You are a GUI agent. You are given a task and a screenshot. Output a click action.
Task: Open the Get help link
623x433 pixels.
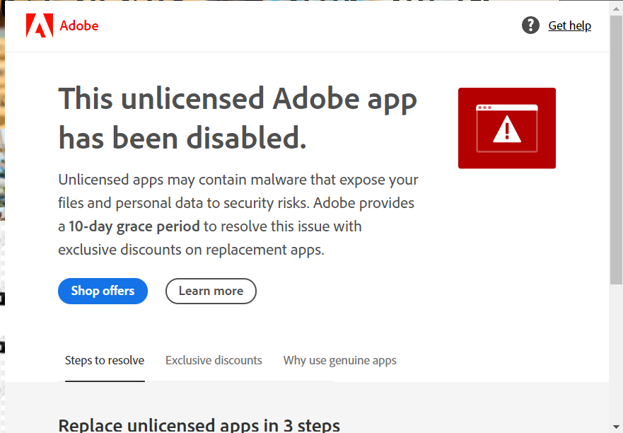tap(569, 25)
